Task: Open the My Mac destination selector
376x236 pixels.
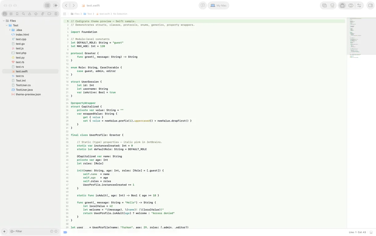Action: tap(218, 5)
